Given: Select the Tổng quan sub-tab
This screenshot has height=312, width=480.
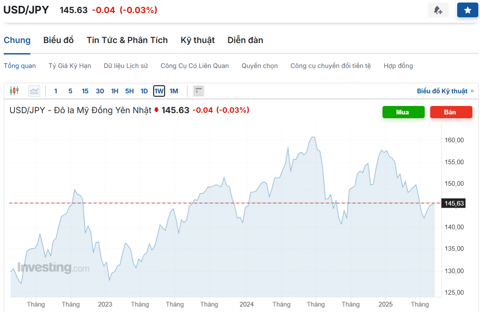Looking at the screenshot, I should coord(19,66).
